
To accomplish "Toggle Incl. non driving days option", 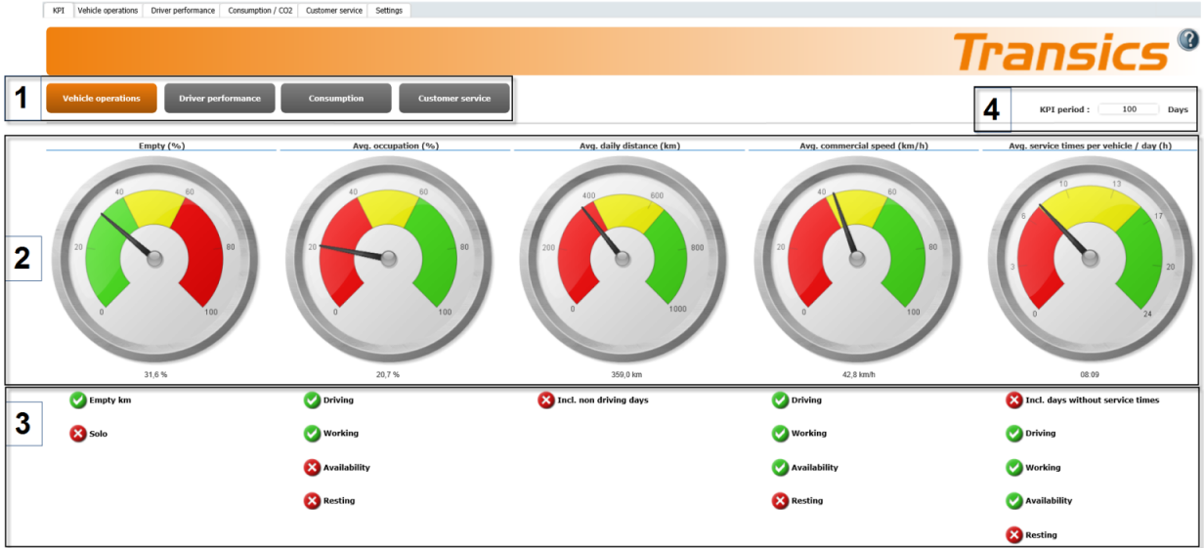I will point(546,400).
